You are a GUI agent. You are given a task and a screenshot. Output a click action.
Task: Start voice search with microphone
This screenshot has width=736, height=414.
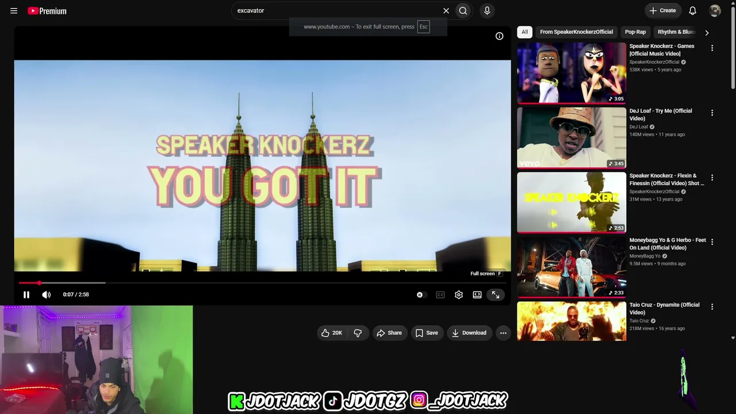(487, 10)
